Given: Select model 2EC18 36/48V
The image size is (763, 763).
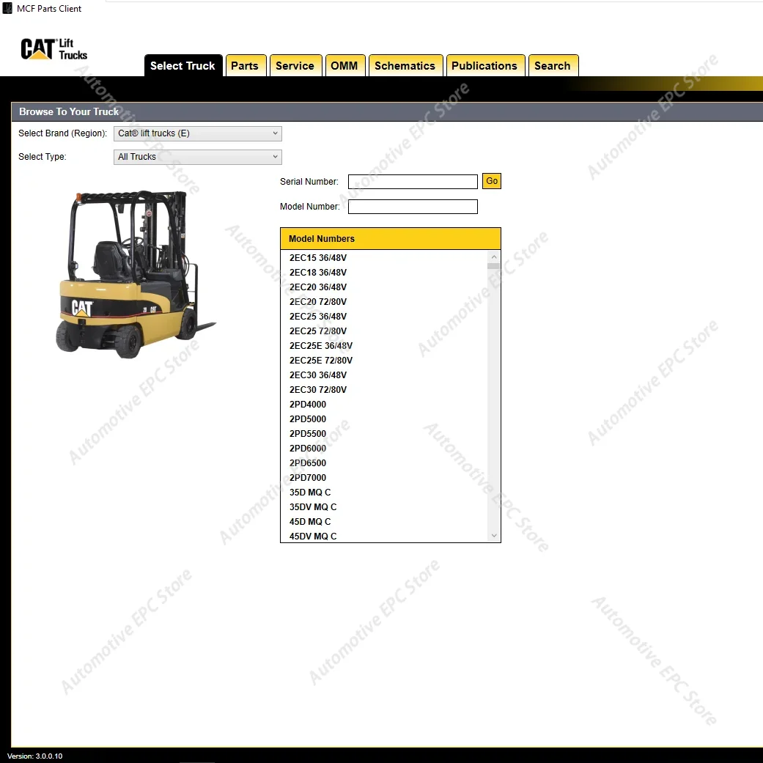Looking at the screenshot, I should click(318, 273).
